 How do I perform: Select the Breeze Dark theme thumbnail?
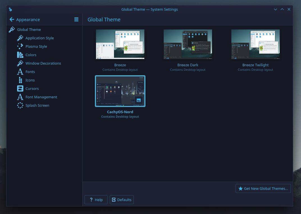click(x=188, y=44)
